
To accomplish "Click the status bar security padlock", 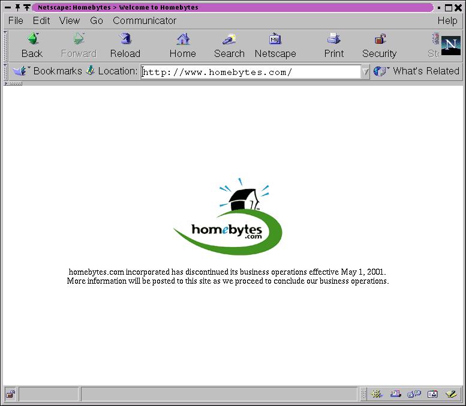I will (11, 394).
